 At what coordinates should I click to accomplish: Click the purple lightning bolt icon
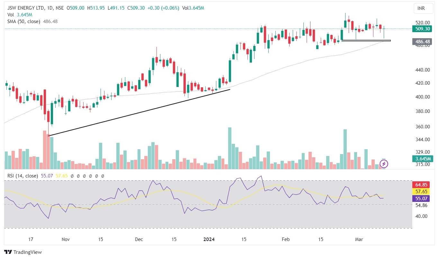384,164
